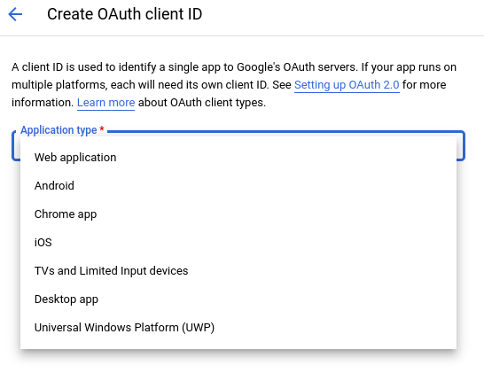Choose the Android application type
Viewport: 484px width, 373px height.
[x=238, y=186]
